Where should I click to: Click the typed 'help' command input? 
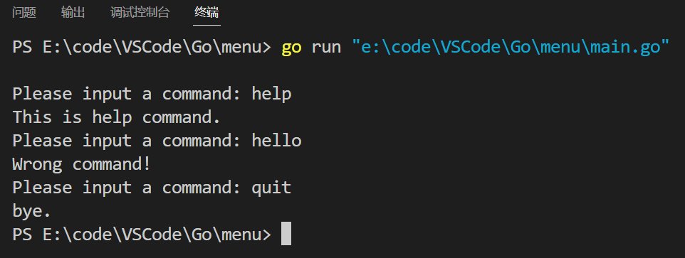coord(271,94)
